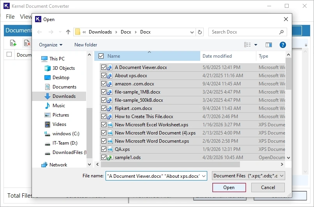Viewport: 314px width, 207px height.
Task: Open IT-Team (D:) drive
Action: [x=61, y=143]
